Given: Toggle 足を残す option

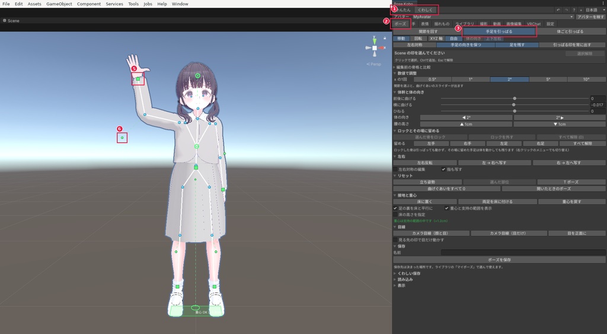Looking at the screenshot, I should click(517, 45).
